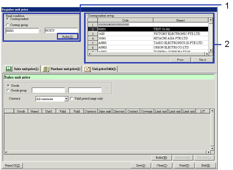
Task: Select the Correspondent radio button
Action: click(x=8, y=19)
